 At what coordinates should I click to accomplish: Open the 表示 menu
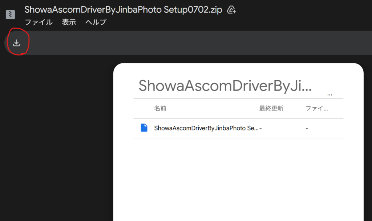click(x=69, y=22)
